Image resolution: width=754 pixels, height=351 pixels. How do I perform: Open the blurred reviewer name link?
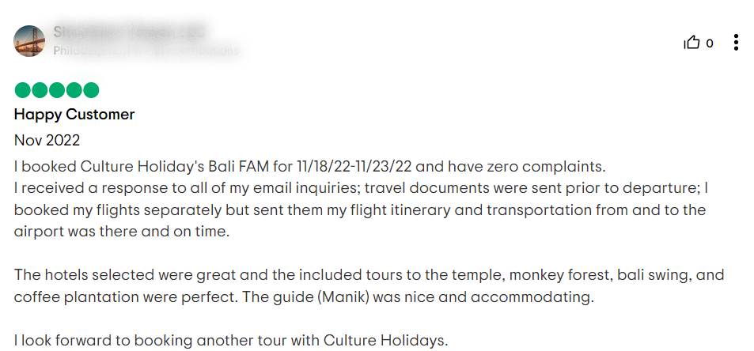click(129, 32)
